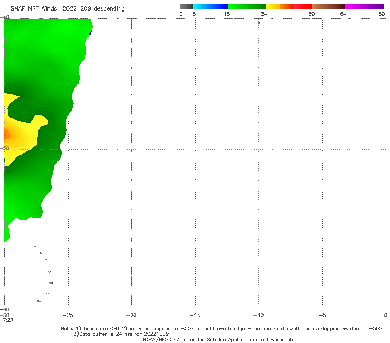Select the 'SMAP NRT Winds 20221209 descending' title
Viewport: 390px width, 343px height.
tap(67, 9)
